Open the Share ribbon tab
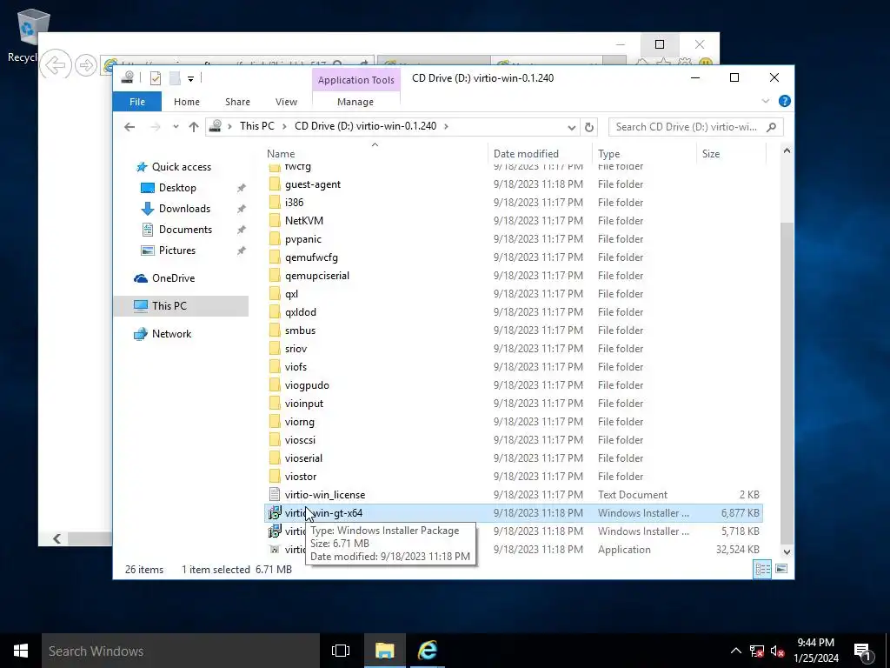The width and height of the screenshot is (890, 668). (x=237, y=102)
